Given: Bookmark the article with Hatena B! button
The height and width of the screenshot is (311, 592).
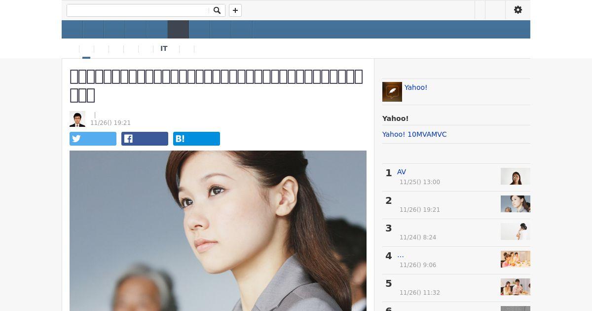Looking at the screenshot, I should (x=196, y=139).
